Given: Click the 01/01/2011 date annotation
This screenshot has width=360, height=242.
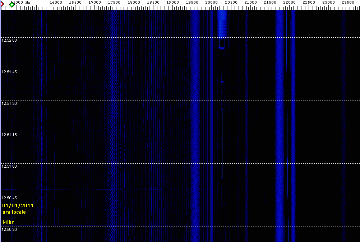Looking at the screenshot, I should 18,205.
